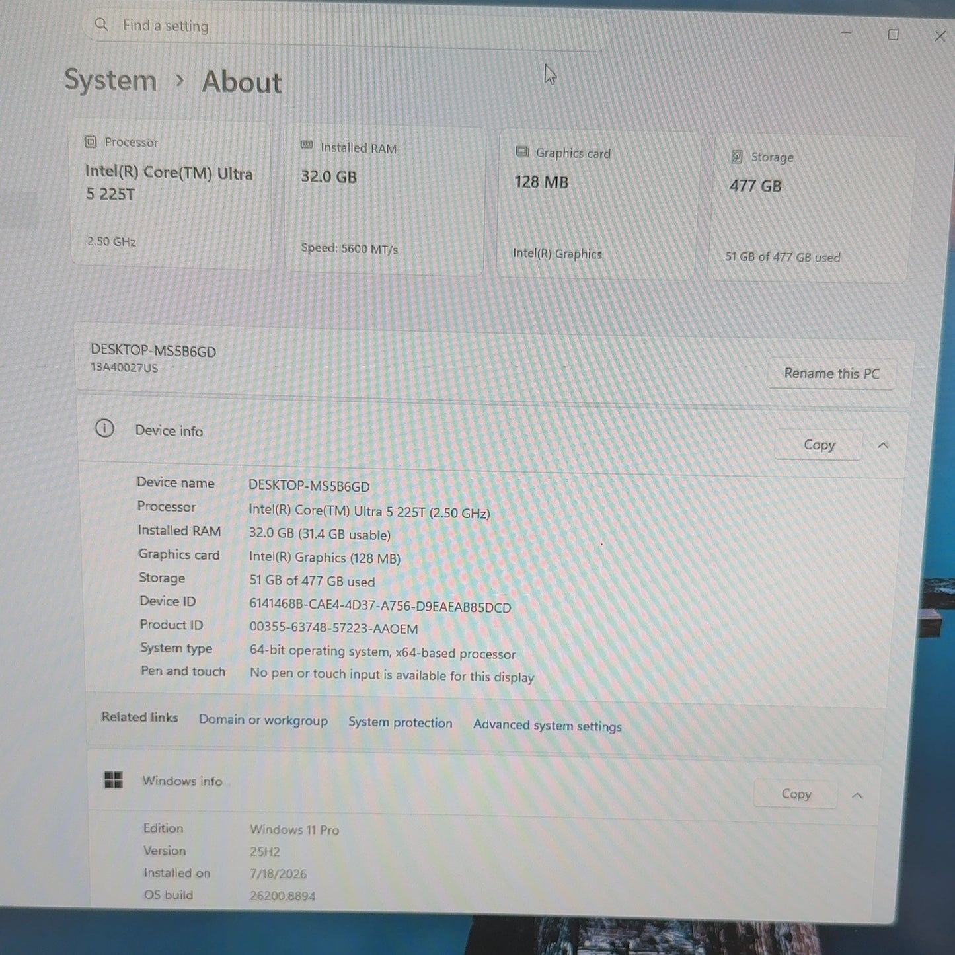This screenshot has height=955, width=955.
Task: Collapse the Windows info section chevron
Action: pyautogui.click(x=857, y=795)
